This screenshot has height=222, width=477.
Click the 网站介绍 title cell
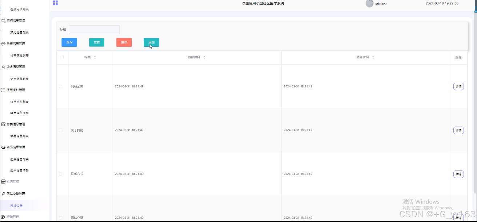[x=77, y=218]
